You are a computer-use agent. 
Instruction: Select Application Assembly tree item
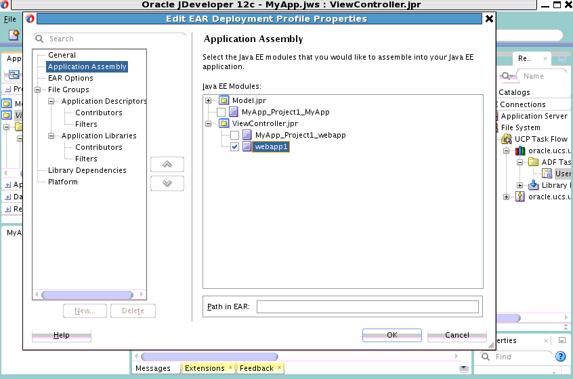pos(87,66)
